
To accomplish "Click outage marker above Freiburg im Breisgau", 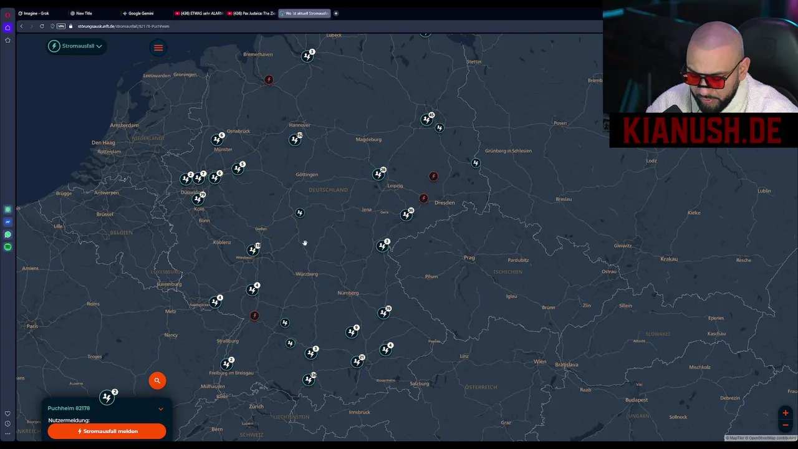I will pos(227,364).
